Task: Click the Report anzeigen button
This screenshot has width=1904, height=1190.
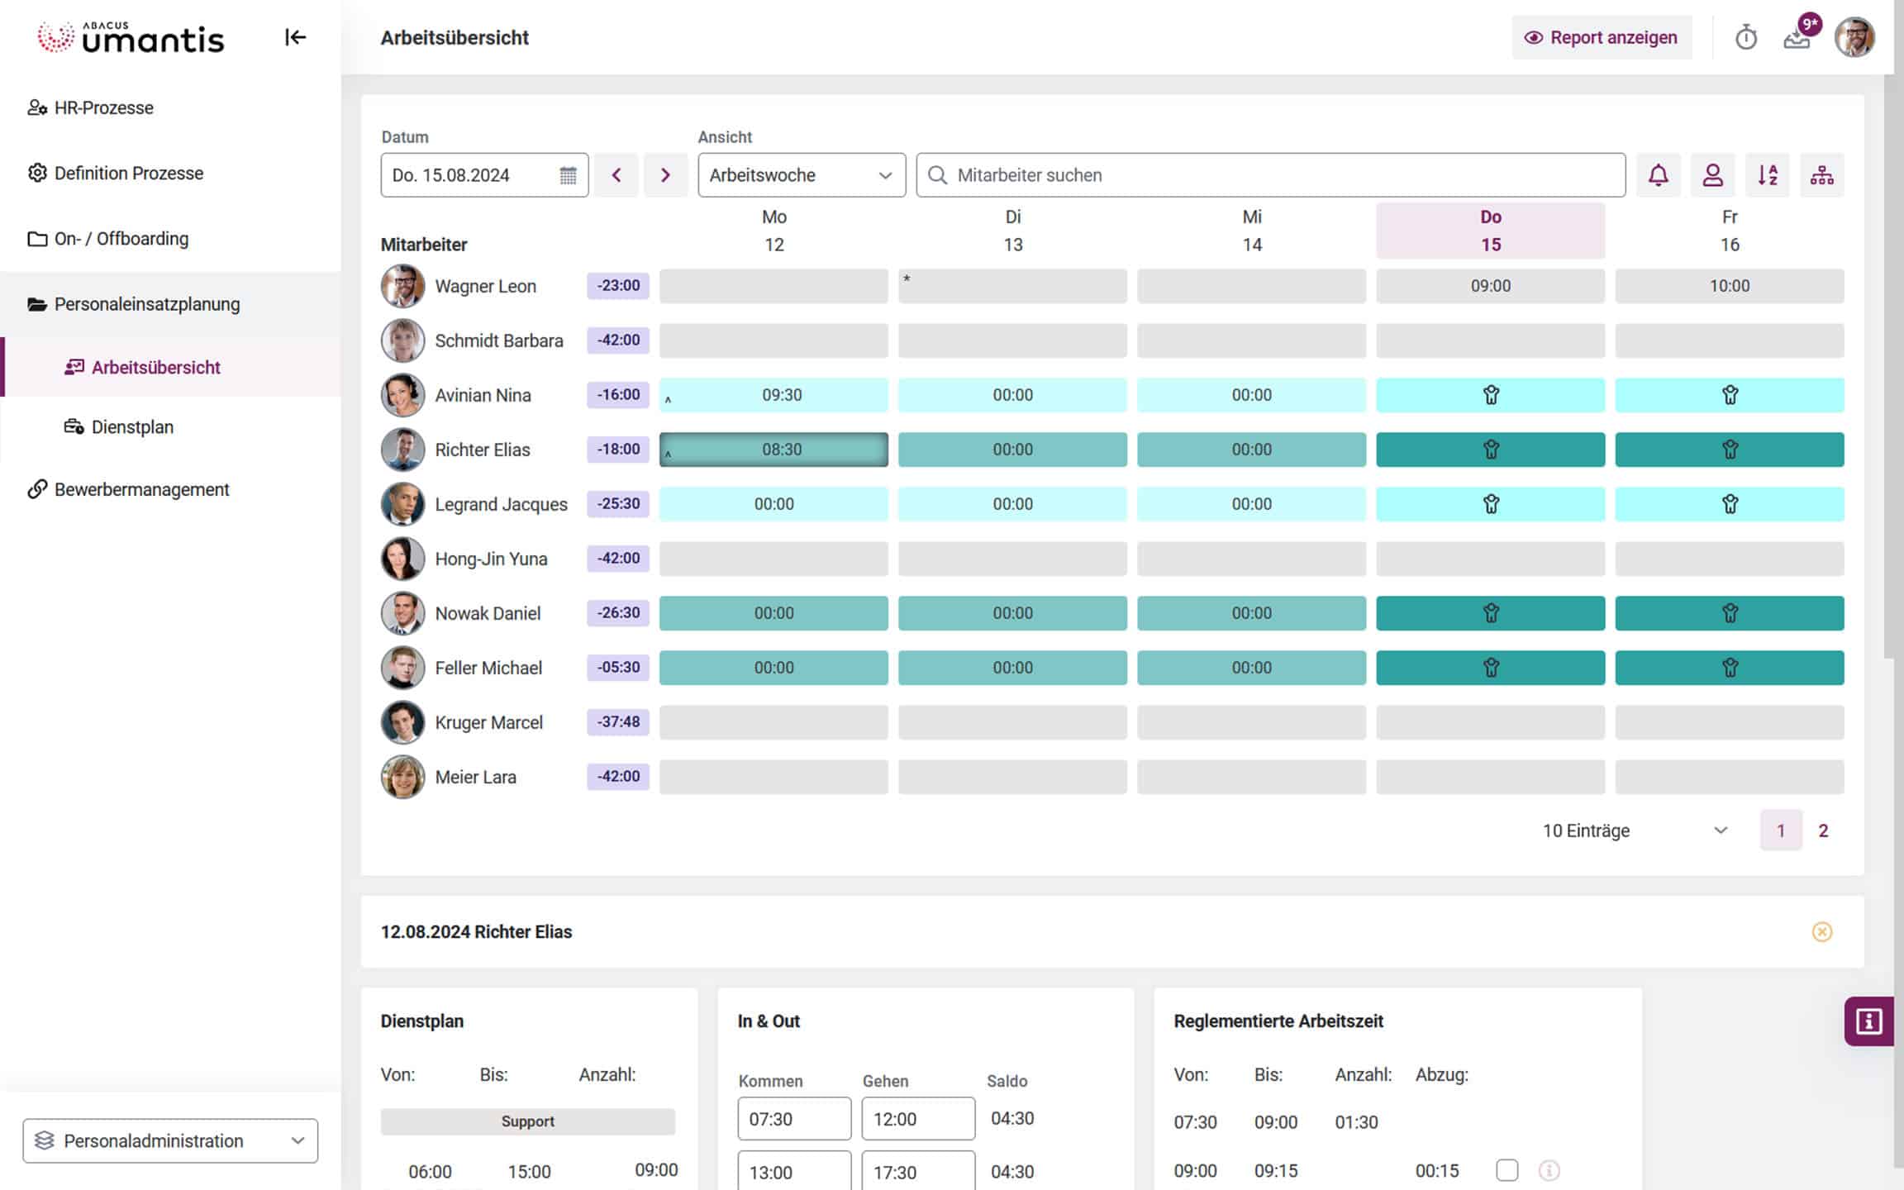Action: 1602,37
